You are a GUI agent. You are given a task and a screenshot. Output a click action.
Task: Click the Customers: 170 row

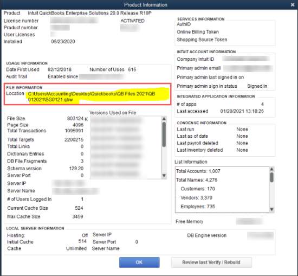[198, 189]
